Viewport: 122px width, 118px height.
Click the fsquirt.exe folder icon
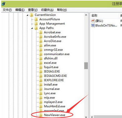pos(41,67)
